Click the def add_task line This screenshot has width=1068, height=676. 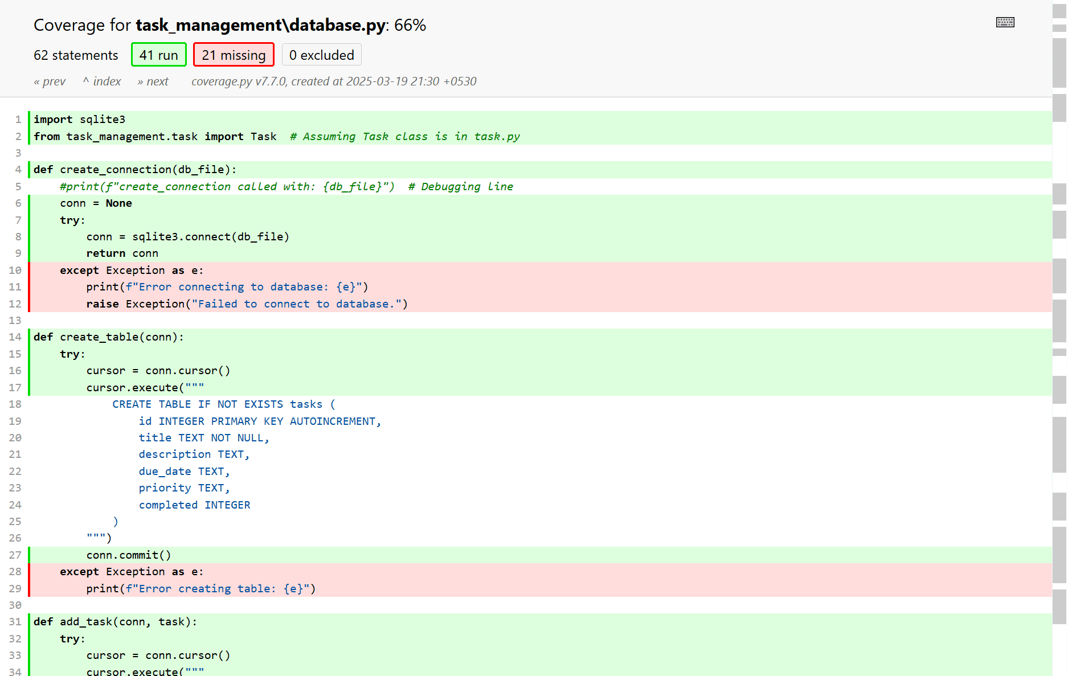115,621
